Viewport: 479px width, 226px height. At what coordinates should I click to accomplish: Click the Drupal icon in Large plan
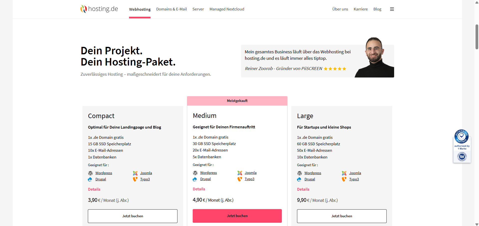299,179
